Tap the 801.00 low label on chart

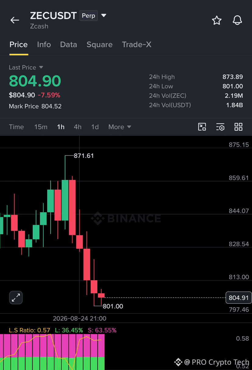(x=113, y=306)
